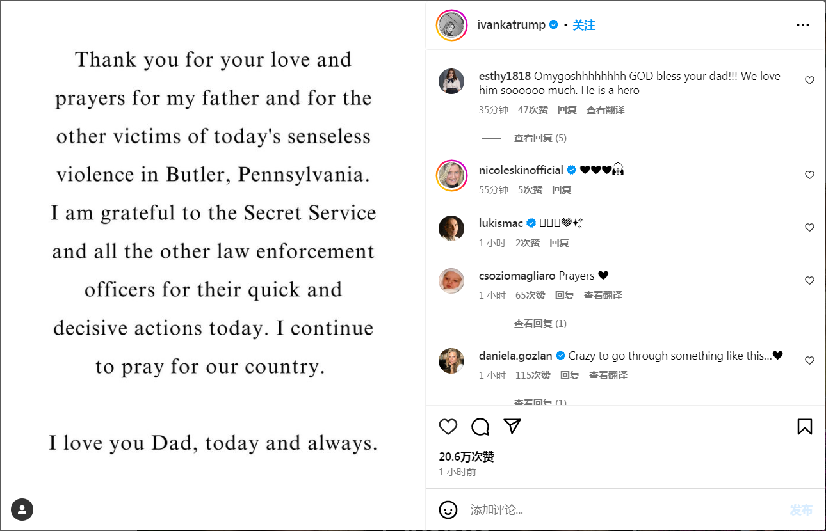
Task: Expand 1 reply under csoziomagliaro's comment
Action: point(540,324)
